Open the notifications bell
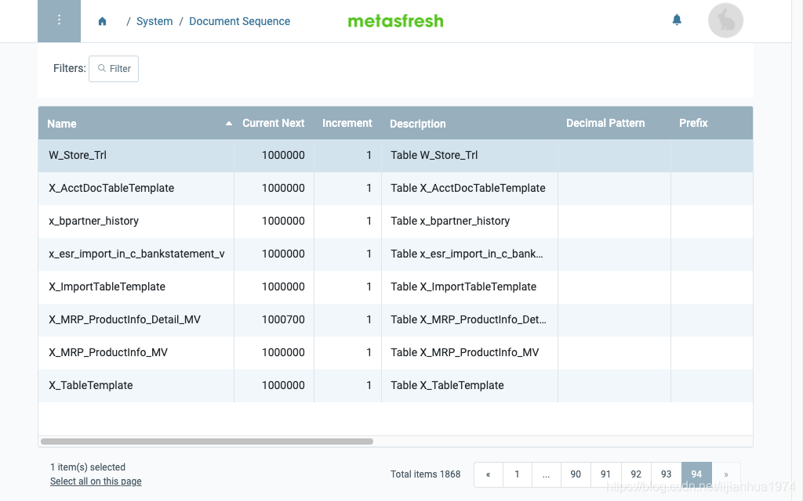The width and height of the screenshot is (803, 501). pyautogui.click(x=677, y=20)
